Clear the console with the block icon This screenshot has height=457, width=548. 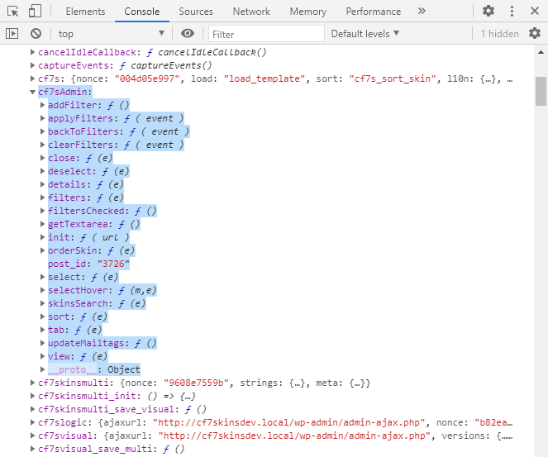tap(36, 34)
